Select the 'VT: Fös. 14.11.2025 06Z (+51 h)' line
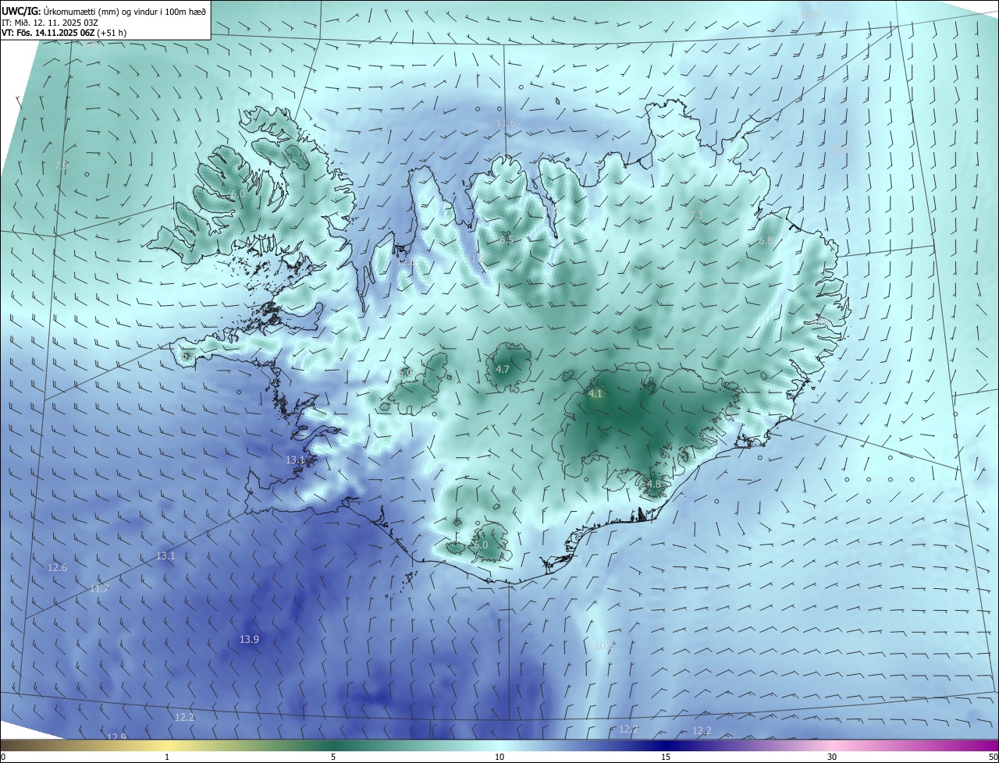 pyautogui.click(x=64, y=33)
